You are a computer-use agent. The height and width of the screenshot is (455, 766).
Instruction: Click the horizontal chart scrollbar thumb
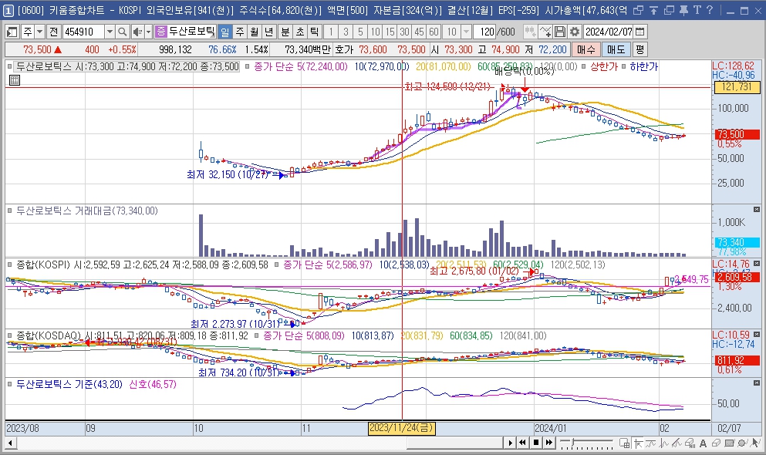(454, 443)
